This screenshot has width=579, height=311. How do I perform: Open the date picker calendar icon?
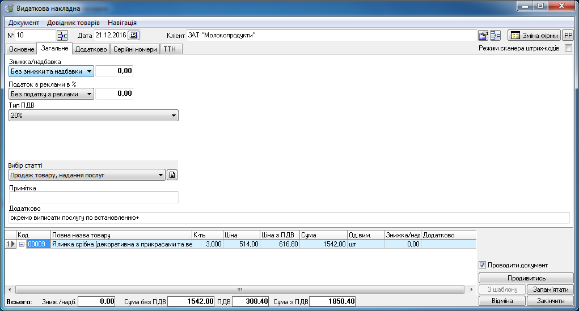(133, 35)
